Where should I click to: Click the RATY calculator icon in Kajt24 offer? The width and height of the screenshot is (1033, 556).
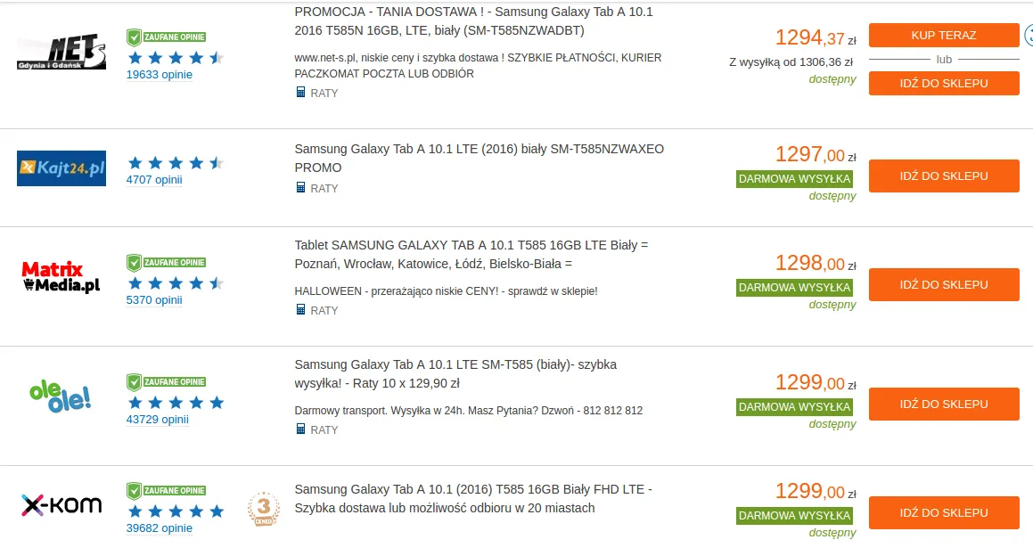click(300, 188)
